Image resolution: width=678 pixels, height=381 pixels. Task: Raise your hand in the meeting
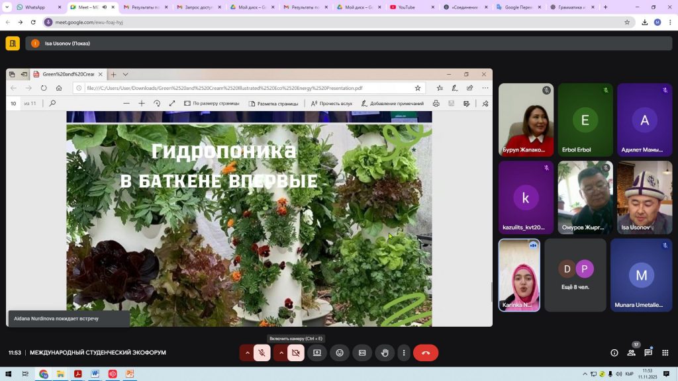385,353
